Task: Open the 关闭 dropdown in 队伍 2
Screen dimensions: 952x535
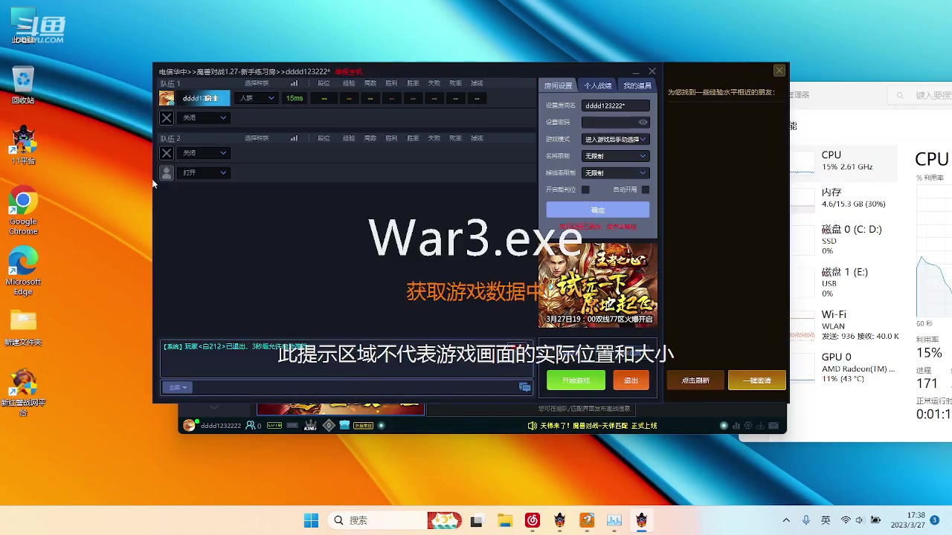Action: (x=205, y=152)
